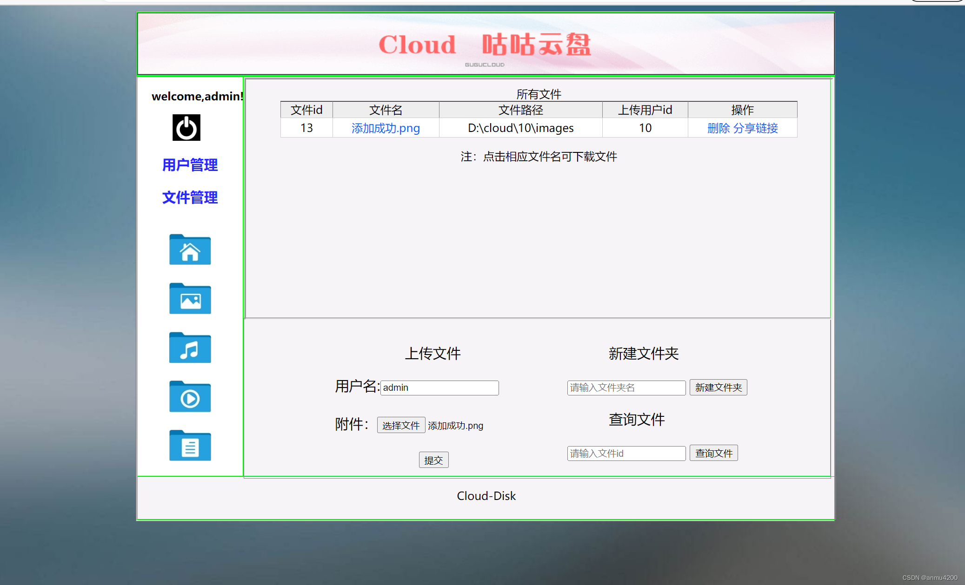Click the 所有文件 table caption
This screenshot has width=965, height=585.
(539, 94)
